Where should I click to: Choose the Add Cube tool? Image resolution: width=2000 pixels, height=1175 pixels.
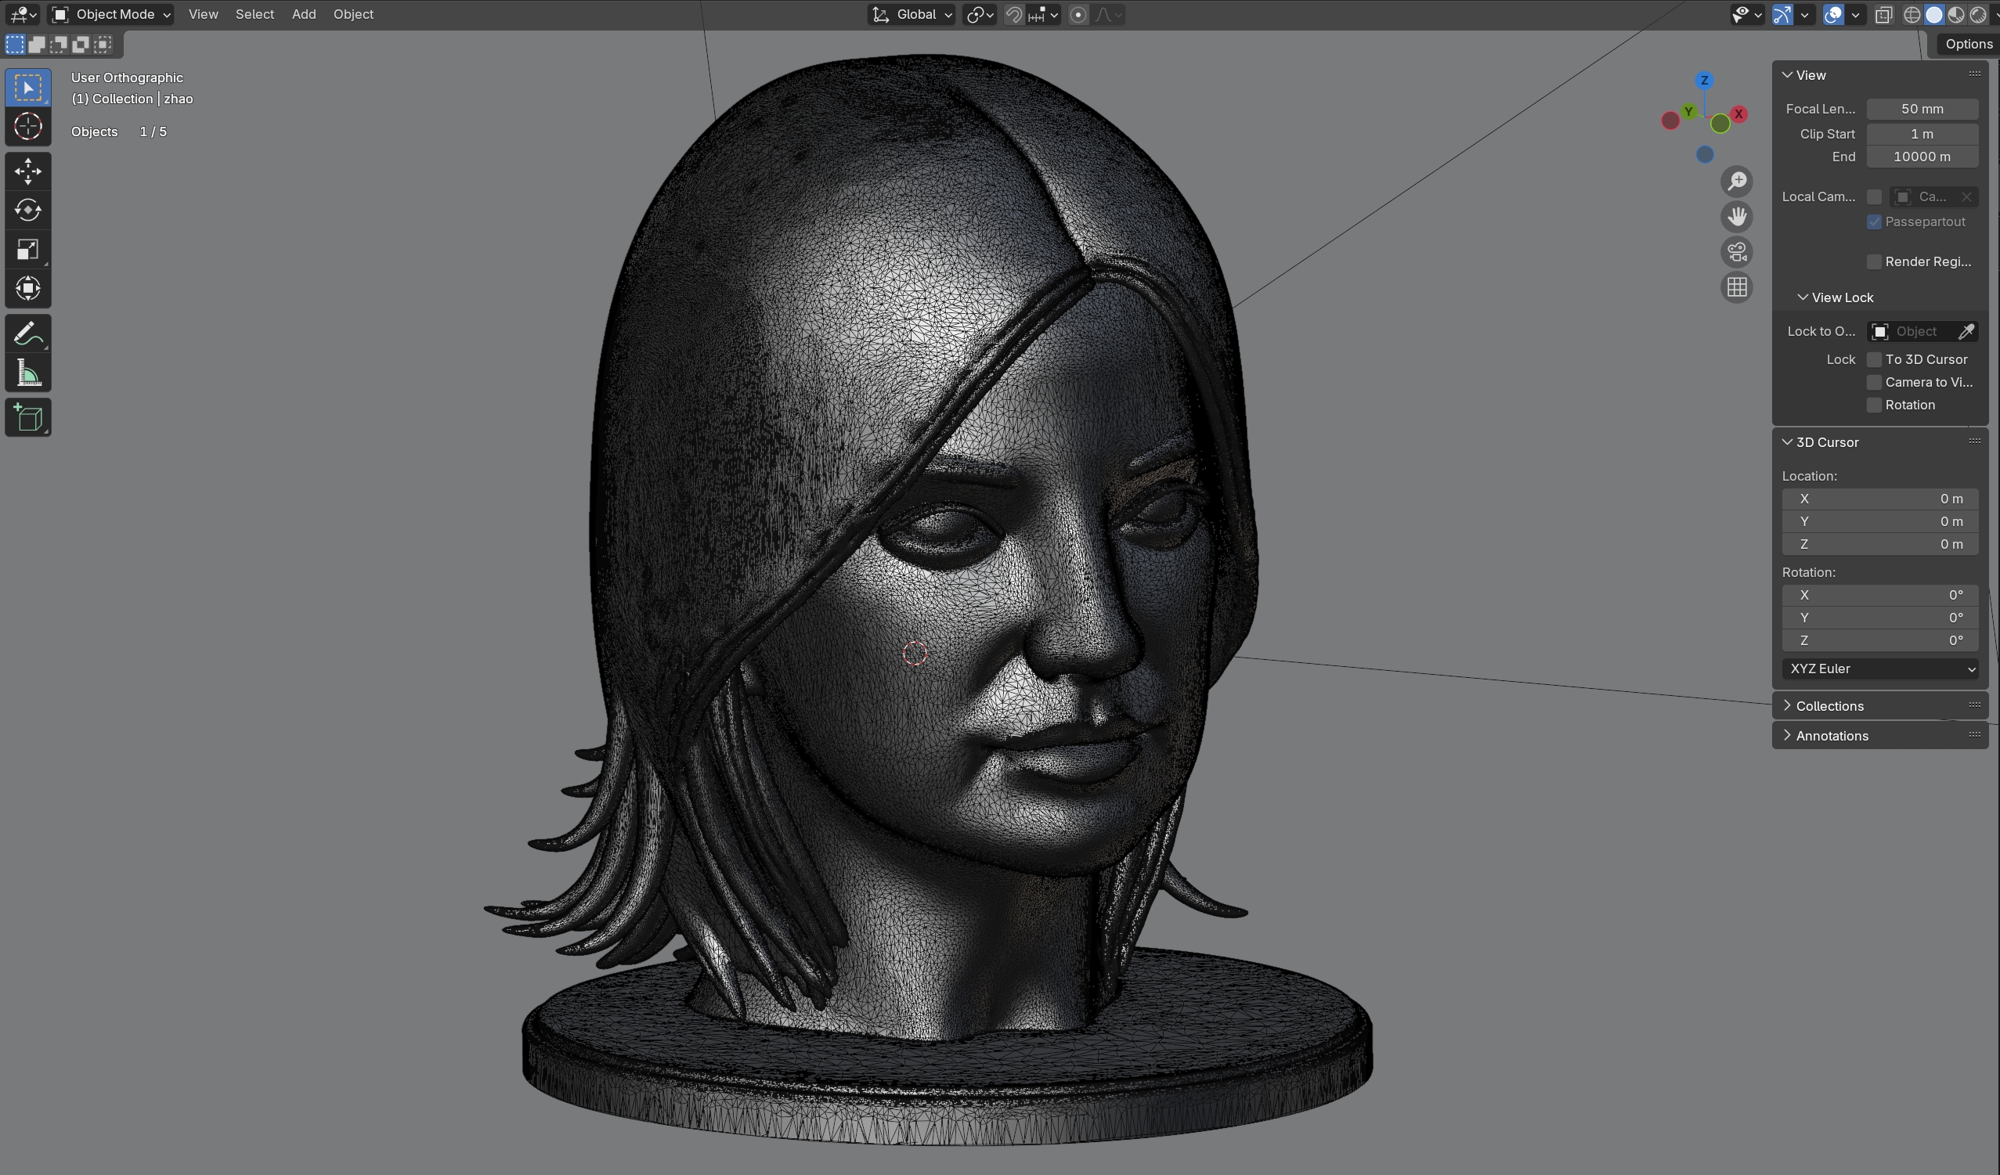coord(27,418)
